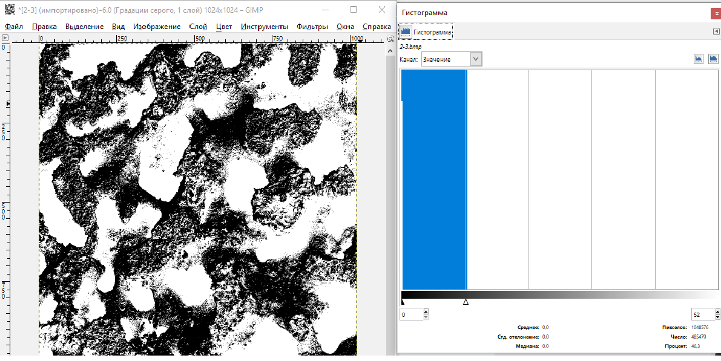Open the Histogram dock tab menu arrow
The height and width of the screenshot is (361, 721).
pos(716,31)
